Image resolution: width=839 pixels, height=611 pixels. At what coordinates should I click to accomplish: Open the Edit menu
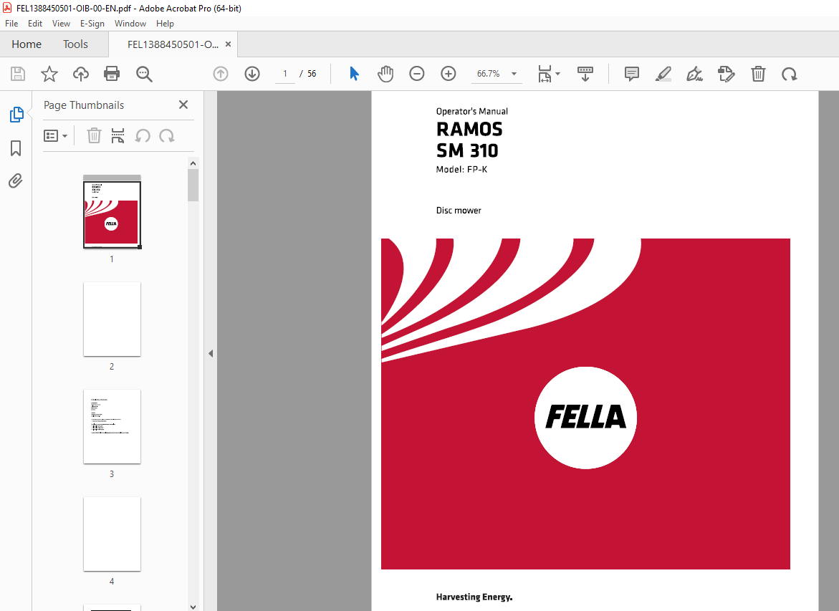tap(35, 24)
